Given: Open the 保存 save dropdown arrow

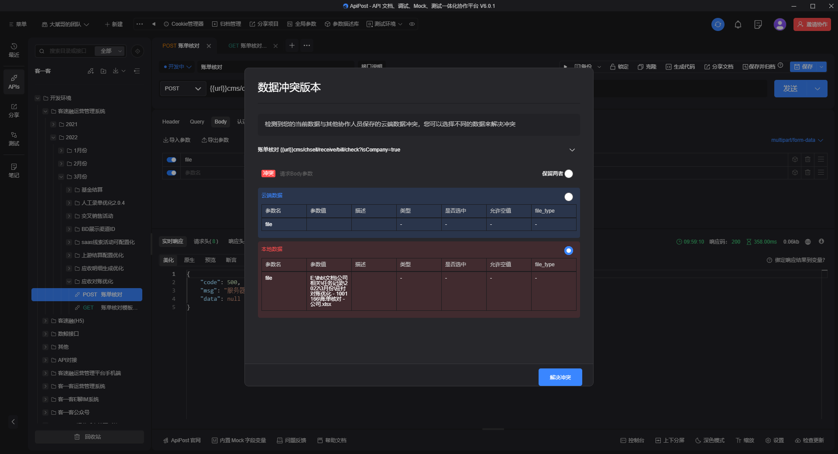Looking at the screenshot, I should tap(821, 67).
